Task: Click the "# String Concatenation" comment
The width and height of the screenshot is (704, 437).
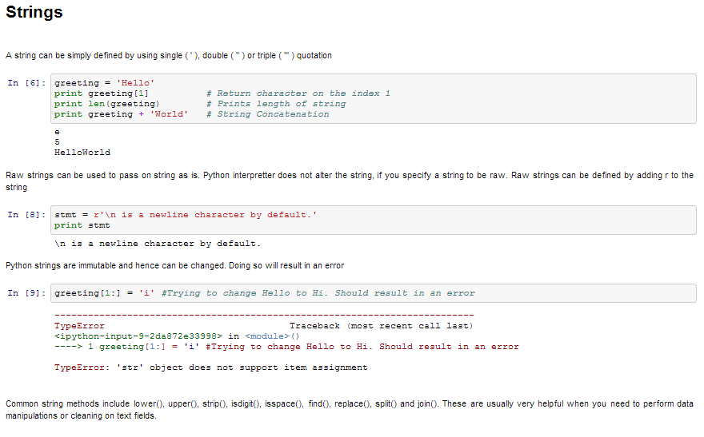Action: 267,114
